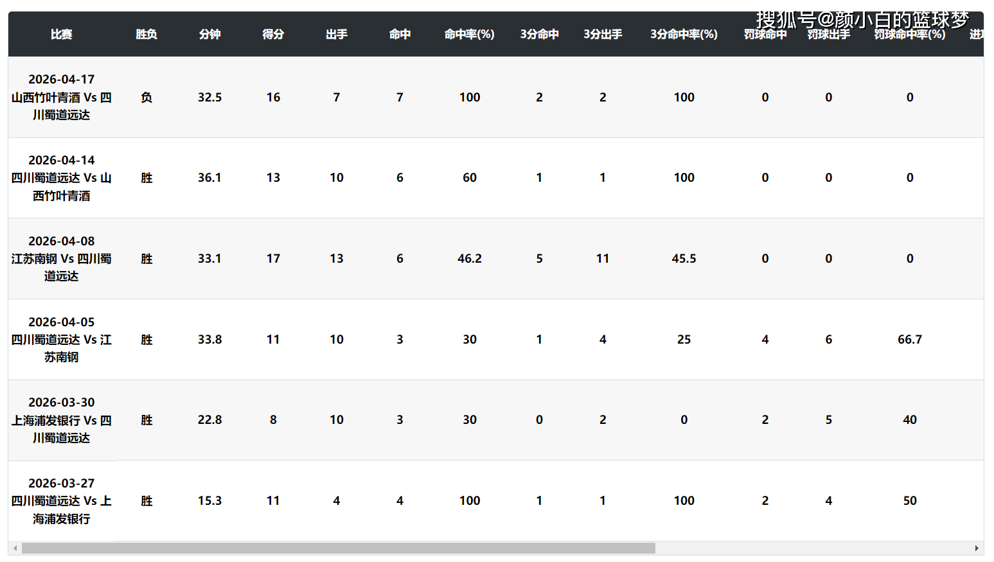Image resolution: width=994 pixels, height=562 pixels.
Task: Click the 3分命中率(%) column header
Action: 684,34
